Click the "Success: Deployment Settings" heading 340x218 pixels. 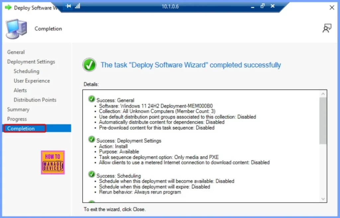tap(129, 141)
